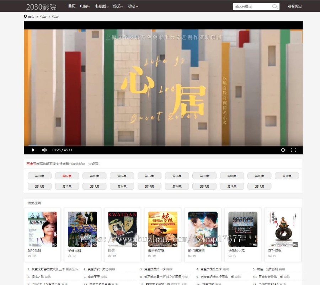Screen dimensions: 320x285
Task: Click first 心居 breadcrumb link
Action: click(x=43, y=16)
